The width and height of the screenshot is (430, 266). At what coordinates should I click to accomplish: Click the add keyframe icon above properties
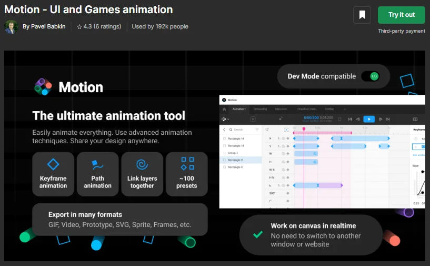(267, 130)
